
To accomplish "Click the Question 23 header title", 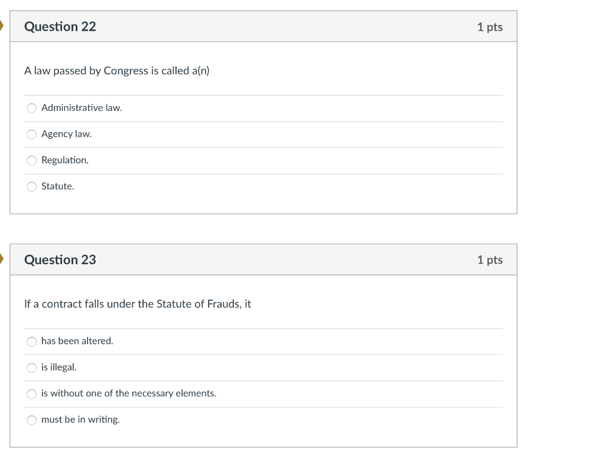I will (x=60, y=260).
